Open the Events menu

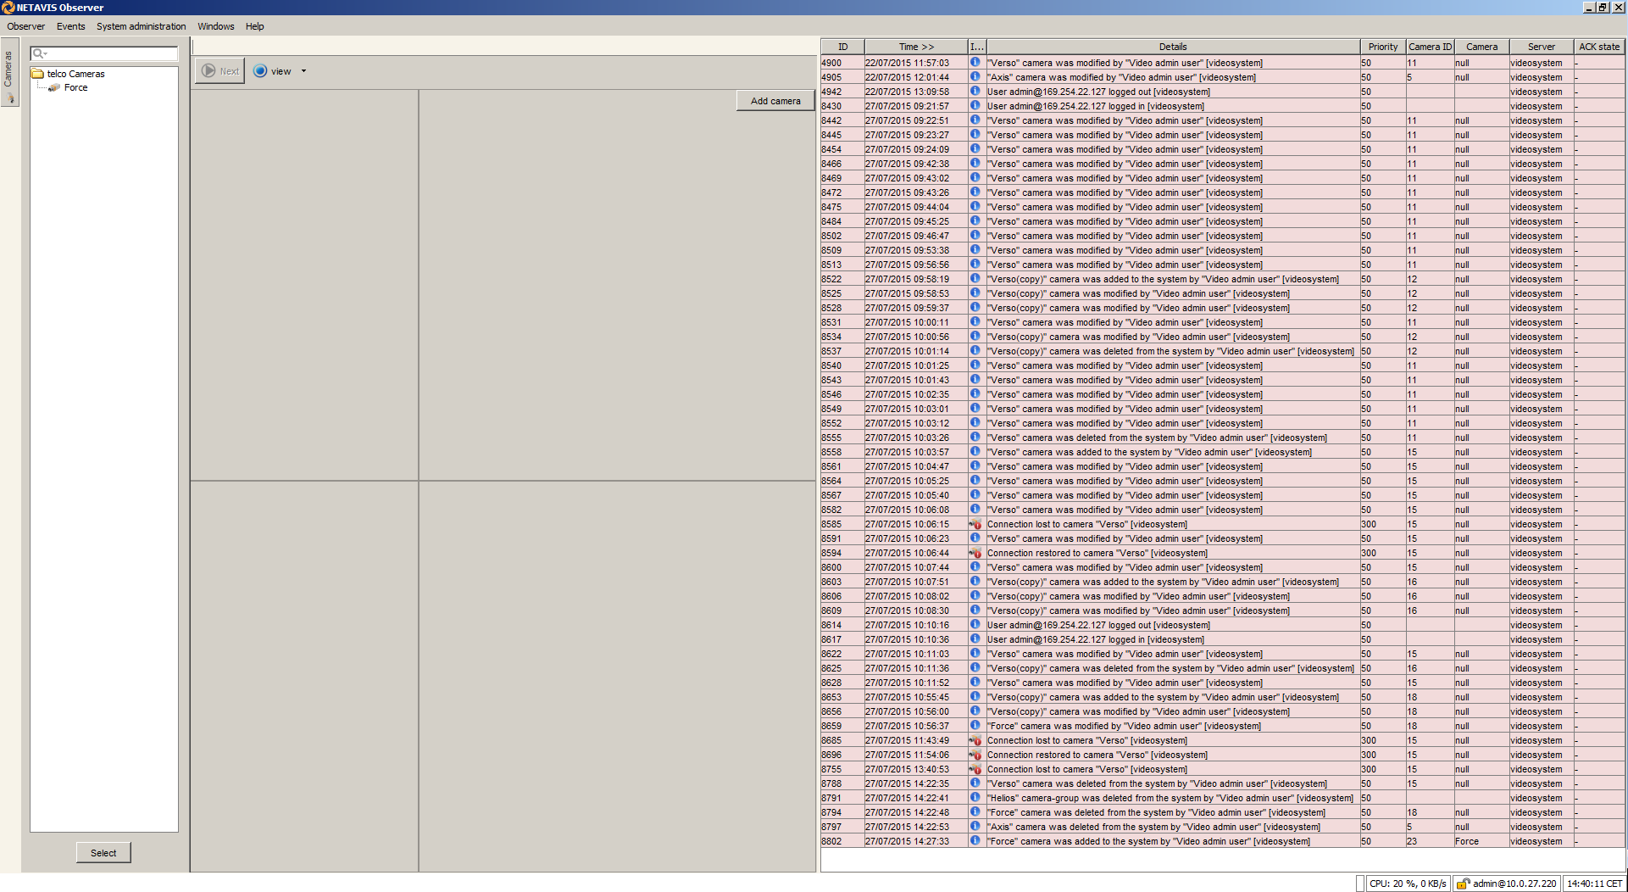[70, 26]
